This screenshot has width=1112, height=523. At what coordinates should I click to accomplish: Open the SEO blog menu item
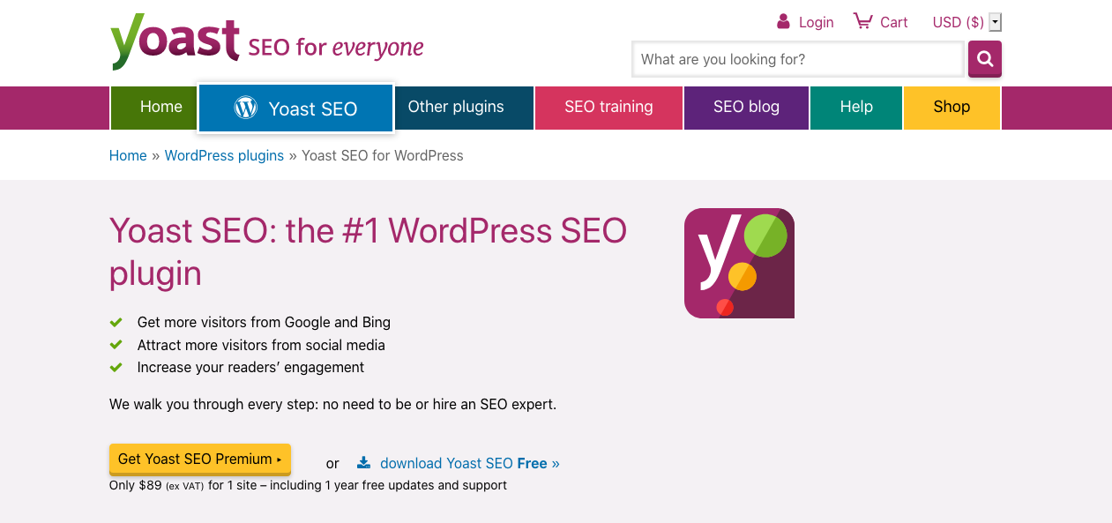[746, 108]
